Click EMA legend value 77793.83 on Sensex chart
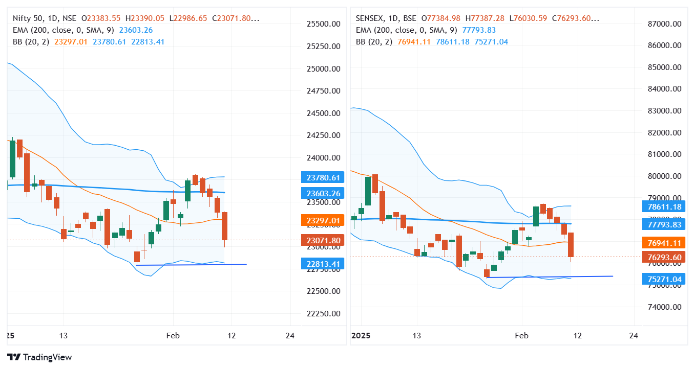 click(479, 30)
